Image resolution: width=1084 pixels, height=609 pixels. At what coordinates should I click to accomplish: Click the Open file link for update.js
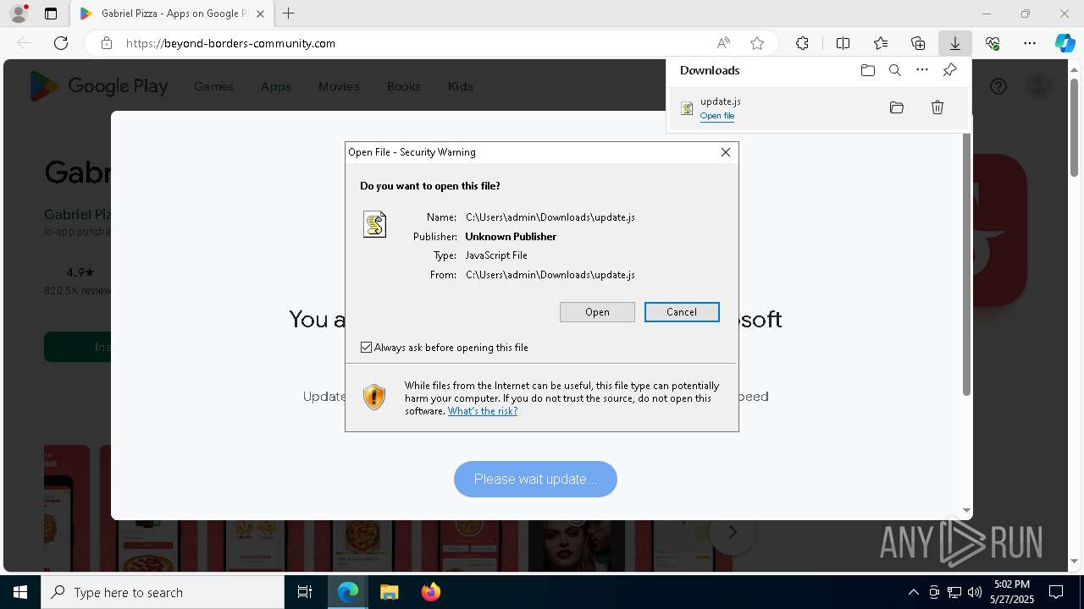[x=717, y=116]
